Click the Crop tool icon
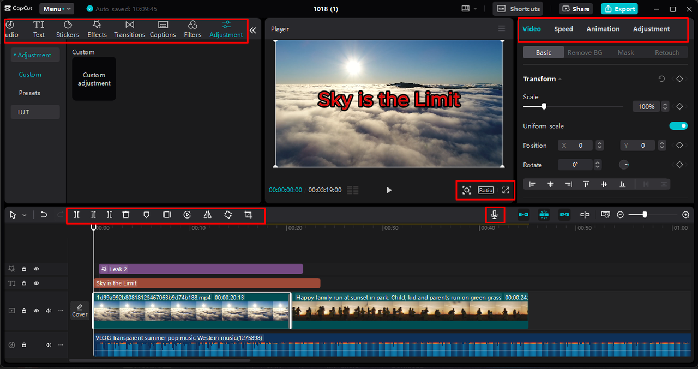This screenshot has width=698, height=369. (x=248, y=215)
